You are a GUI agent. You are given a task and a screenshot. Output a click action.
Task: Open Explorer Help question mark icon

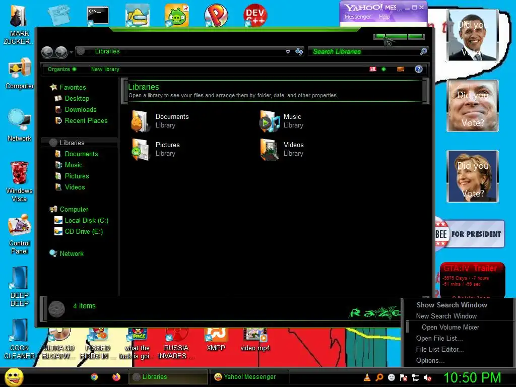(x=419, y=69)
